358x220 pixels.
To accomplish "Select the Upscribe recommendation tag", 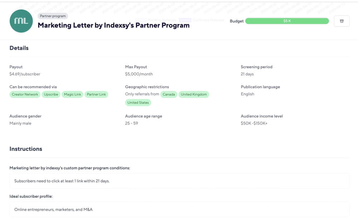I will coord(51,94).
